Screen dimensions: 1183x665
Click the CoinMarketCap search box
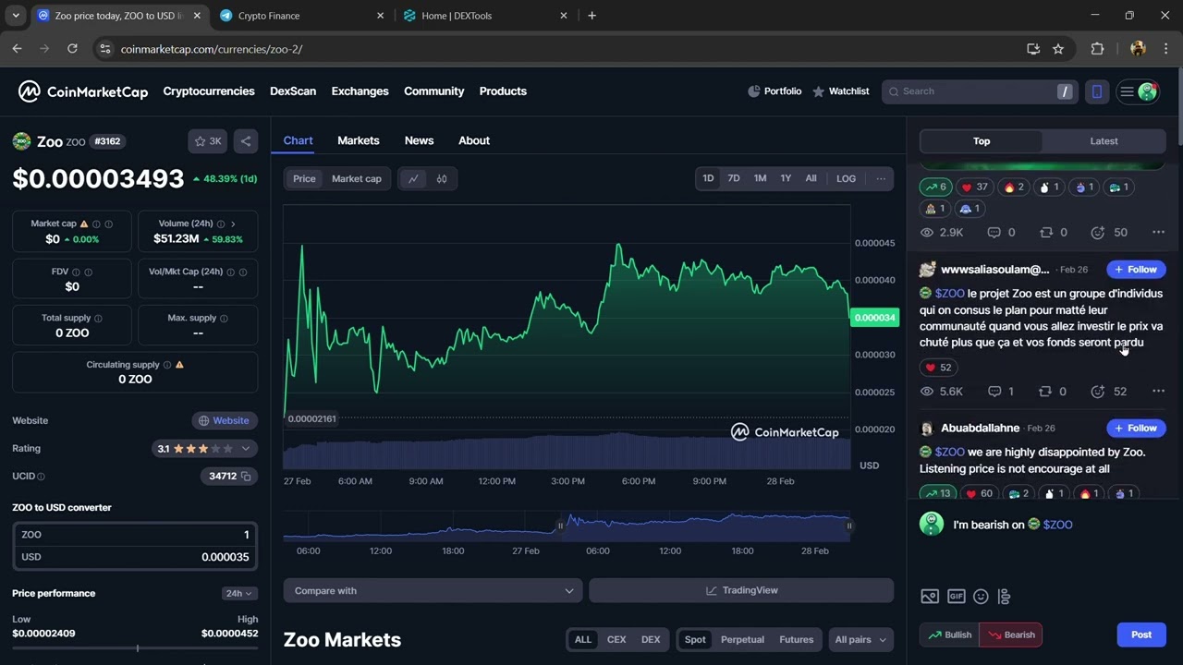[x=979, y=91]
